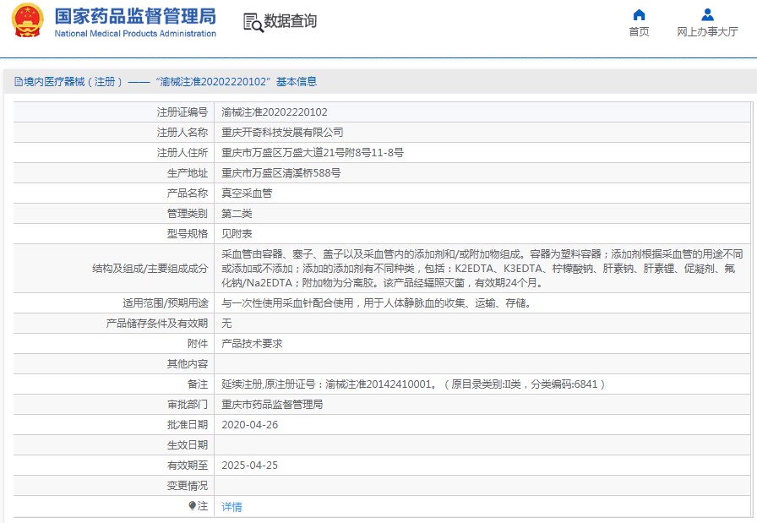
Task: Click 第二类 value
Action: (x=237, y=214)
